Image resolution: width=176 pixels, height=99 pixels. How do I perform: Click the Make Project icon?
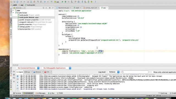(51, 2)
